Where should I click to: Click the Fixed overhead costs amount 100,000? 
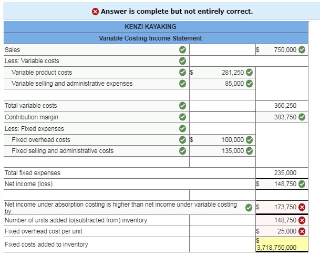[222, 140]
